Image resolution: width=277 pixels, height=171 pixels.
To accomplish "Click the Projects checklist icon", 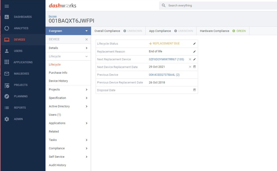I will click(7, 86).
